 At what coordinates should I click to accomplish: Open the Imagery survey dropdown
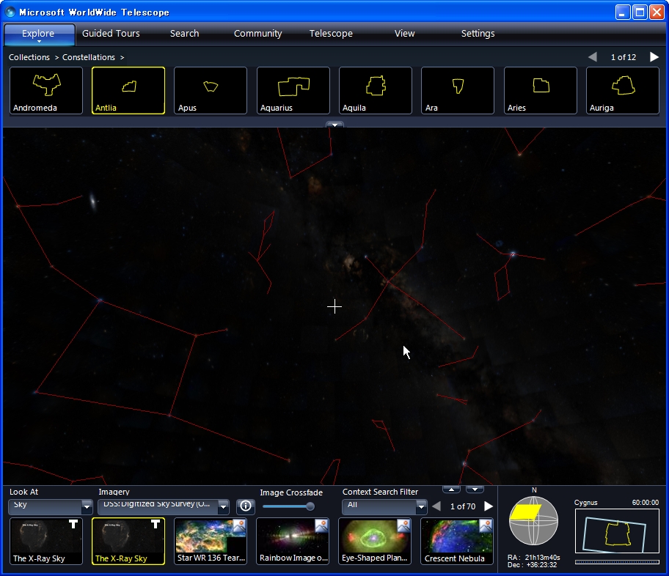pyautogui.click(x=164, y=506)
